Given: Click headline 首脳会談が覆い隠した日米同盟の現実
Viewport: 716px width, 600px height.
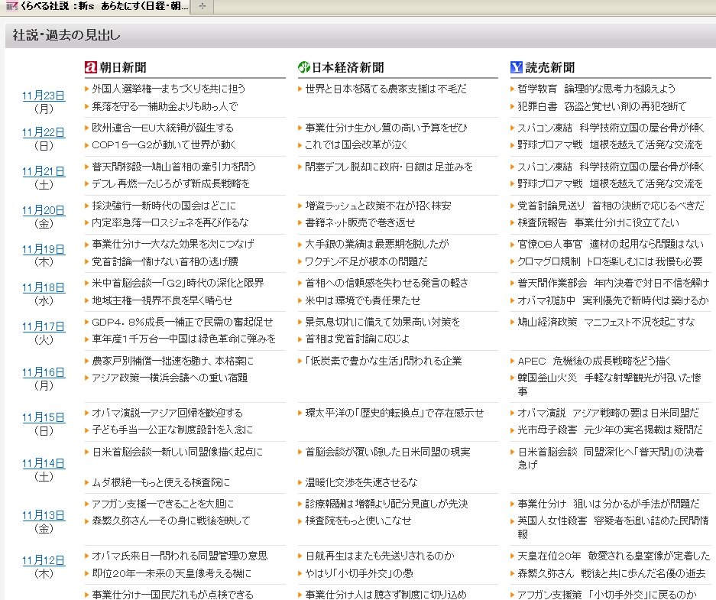Looking at the screenshot, I should click(x=387, y=452).
